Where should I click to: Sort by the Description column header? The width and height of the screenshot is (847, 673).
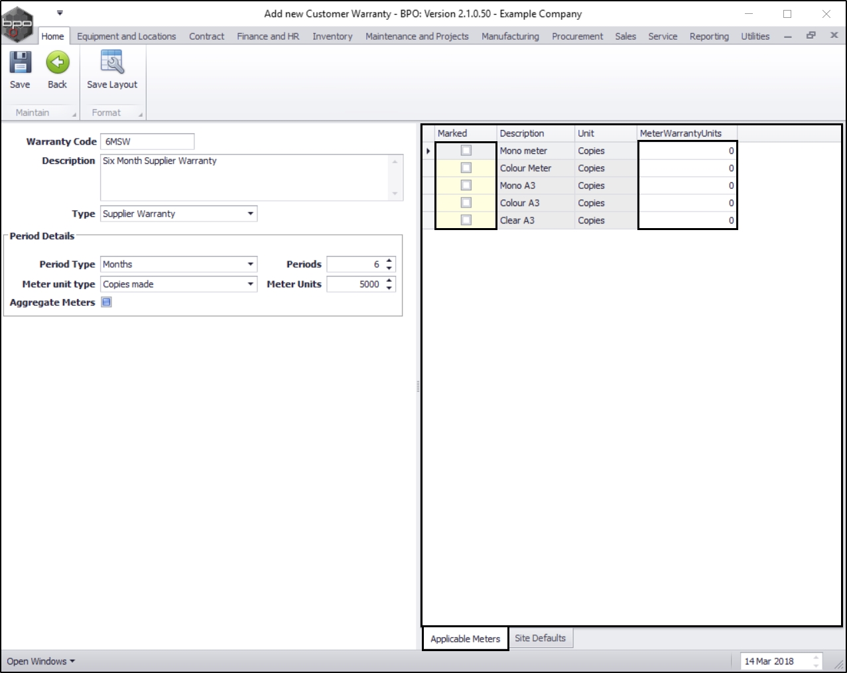[x=535, y=133]
